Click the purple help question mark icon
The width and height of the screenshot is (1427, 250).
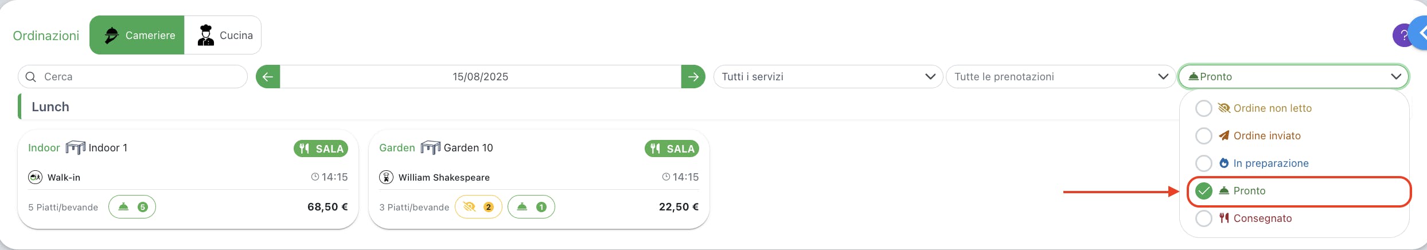[1402, 36]
